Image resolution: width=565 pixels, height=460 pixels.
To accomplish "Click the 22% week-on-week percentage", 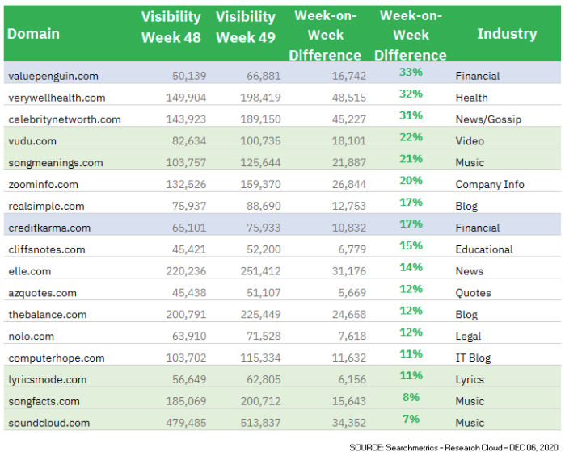I will [x=411, y=137].
